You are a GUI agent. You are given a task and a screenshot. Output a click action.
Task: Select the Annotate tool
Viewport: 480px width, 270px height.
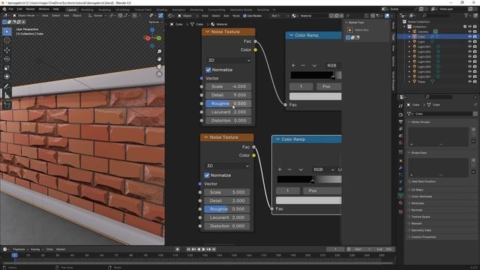click(x=7, y=87)
